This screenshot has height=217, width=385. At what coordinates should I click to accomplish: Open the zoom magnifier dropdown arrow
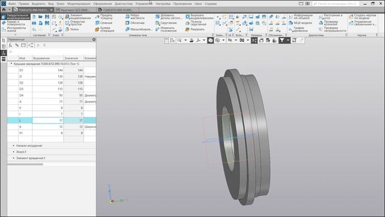[x=185, y=40]
